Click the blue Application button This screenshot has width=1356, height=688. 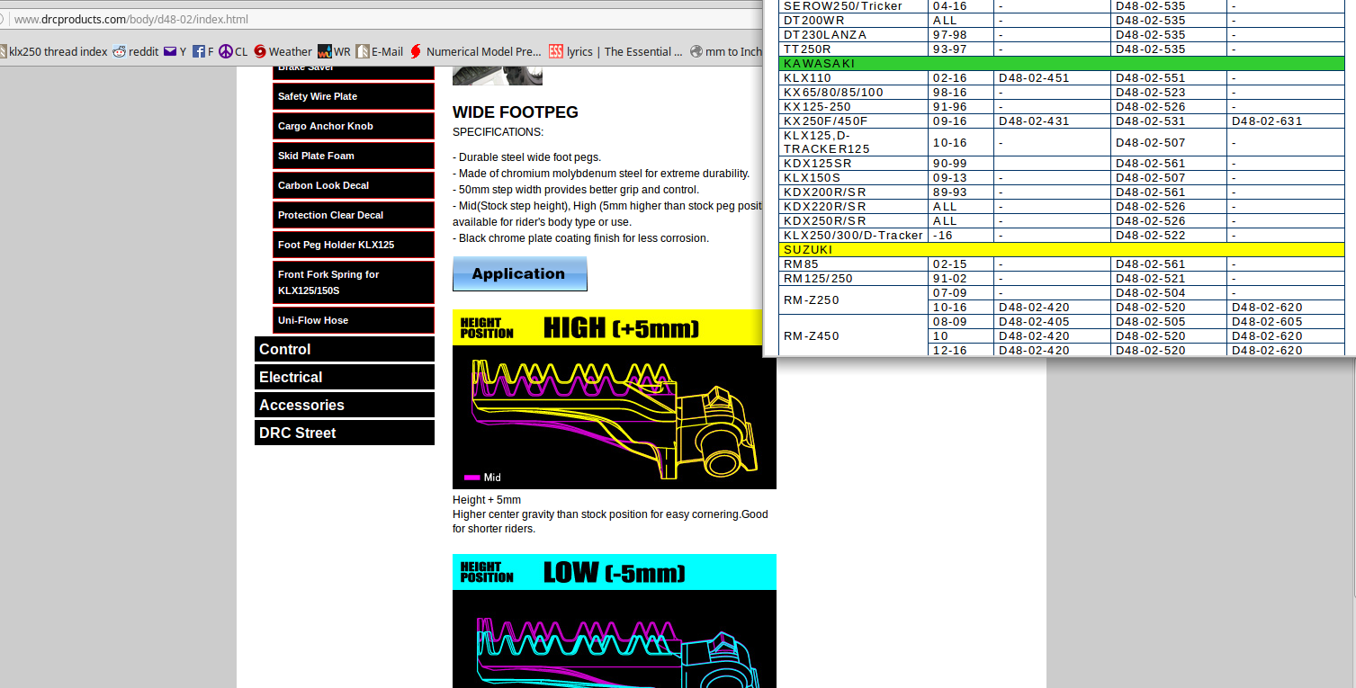(519, 273)
